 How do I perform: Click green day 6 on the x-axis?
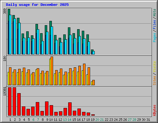pos(33,120)
